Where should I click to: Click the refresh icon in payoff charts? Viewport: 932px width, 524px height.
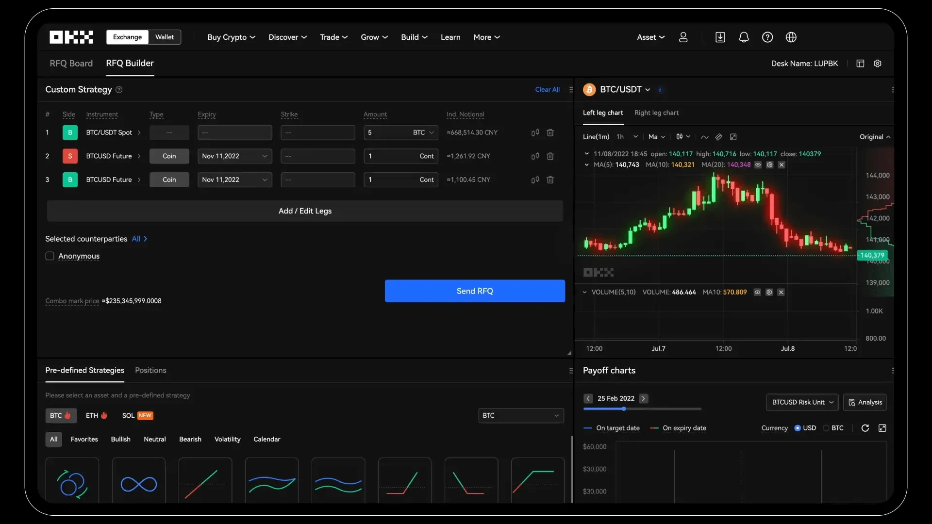point(865,427)
